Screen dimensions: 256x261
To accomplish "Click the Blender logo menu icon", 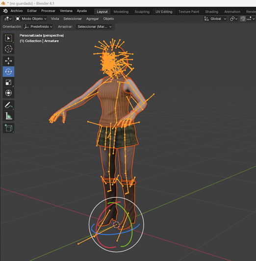I will point(5,11).
